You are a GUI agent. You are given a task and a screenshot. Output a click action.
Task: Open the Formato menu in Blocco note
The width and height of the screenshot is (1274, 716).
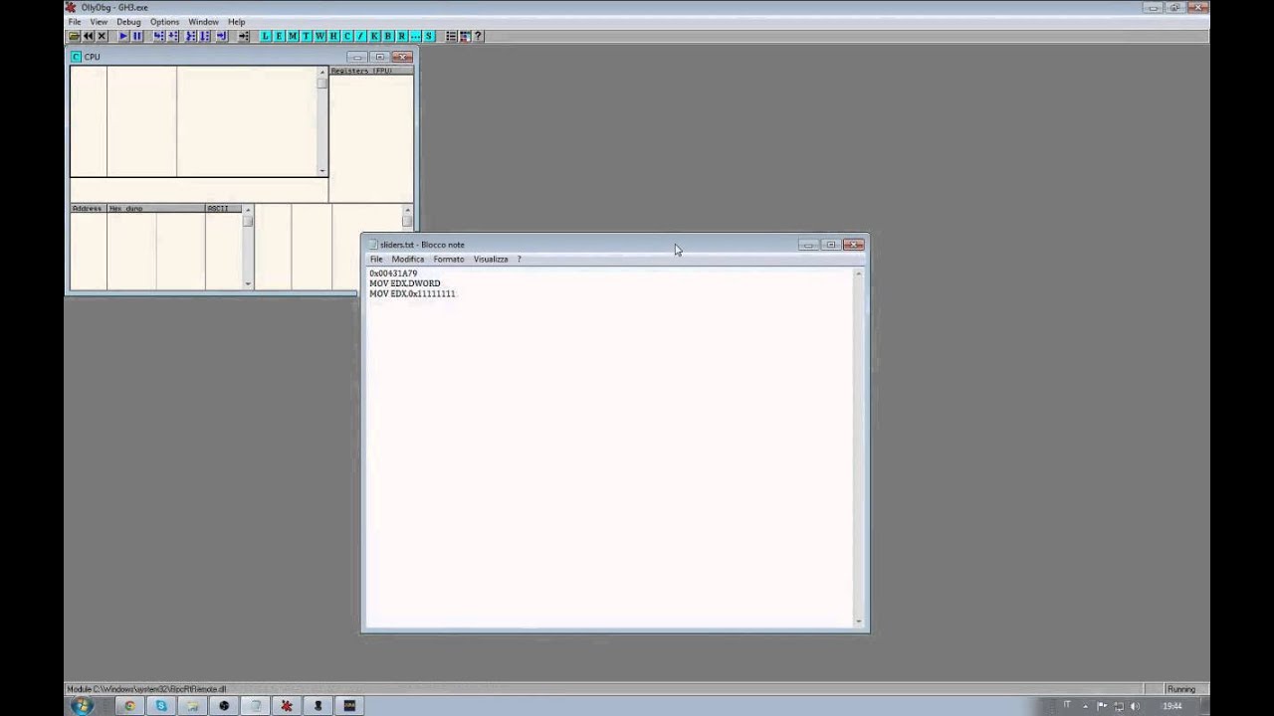pyautogui.click(x=449, y=259)
